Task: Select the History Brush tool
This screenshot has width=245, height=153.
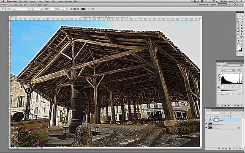Action: point(242,28)
